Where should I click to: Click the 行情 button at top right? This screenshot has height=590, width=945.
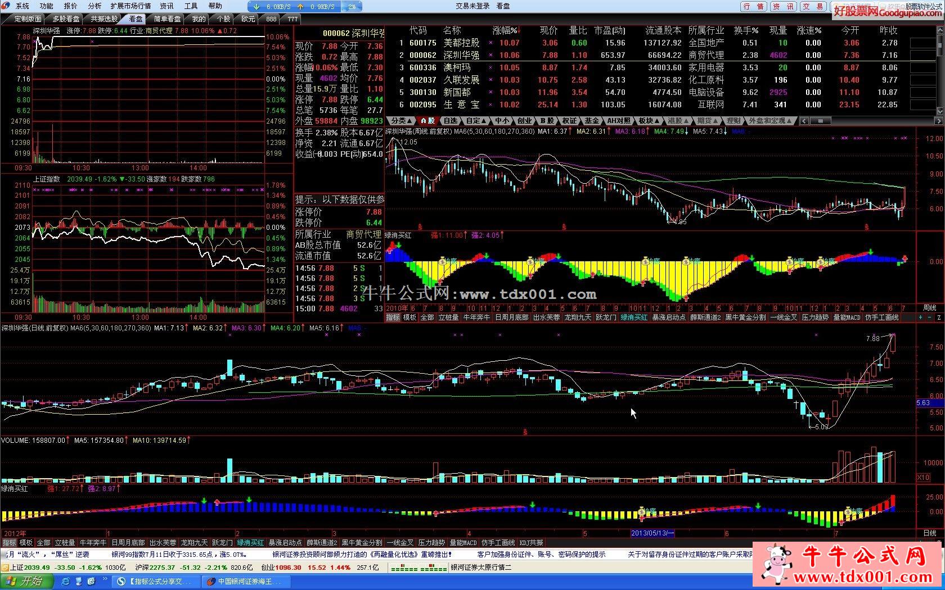coord(753,6)
